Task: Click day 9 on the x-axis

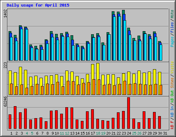Action: [x=53, y=133]
